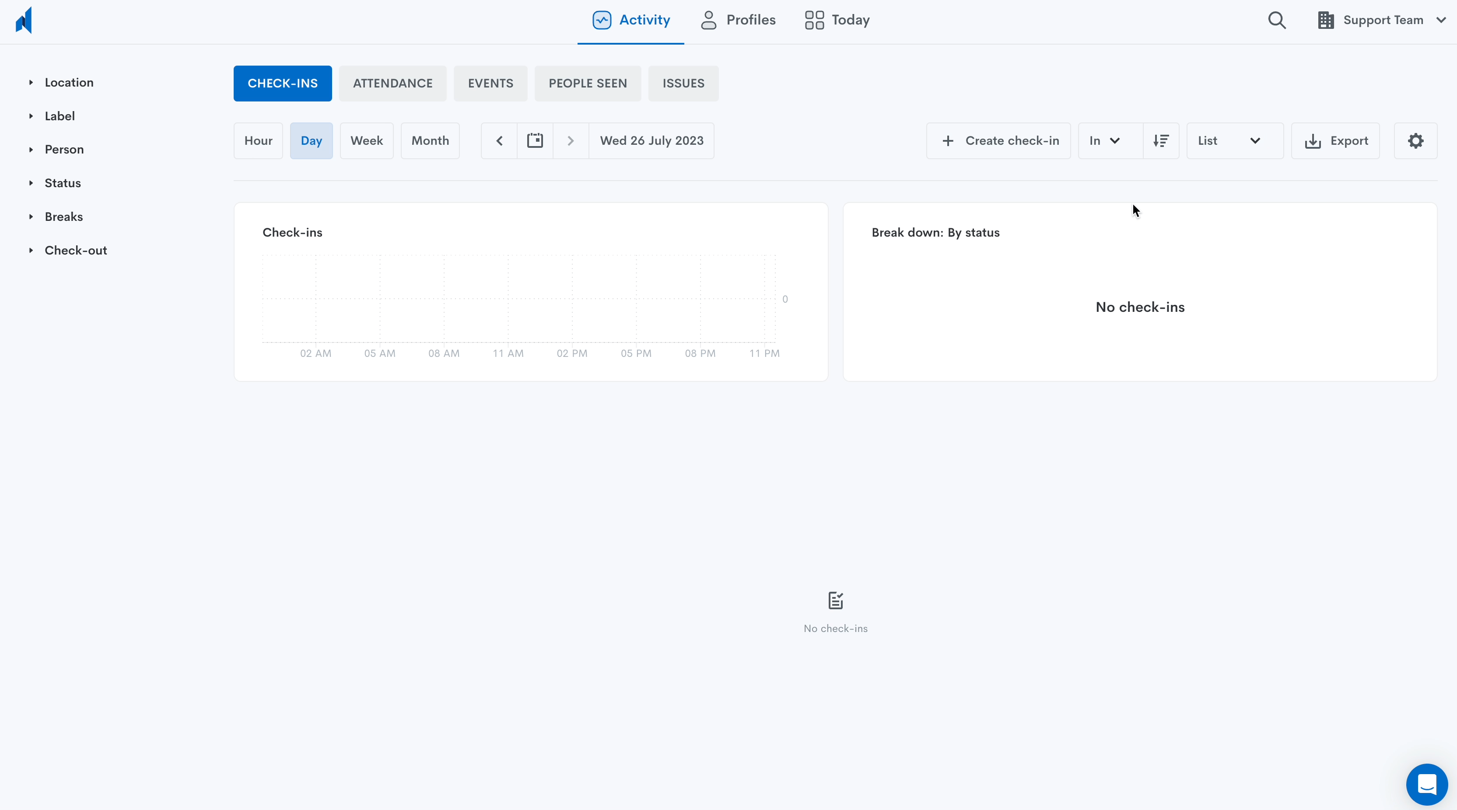1457x810 pixels.
Task: Click the 08 AM axis label
Action: coord(444,353)
